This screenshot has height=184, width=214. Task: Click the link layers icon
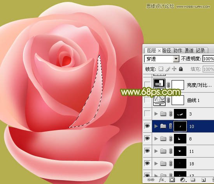(151, 180)
